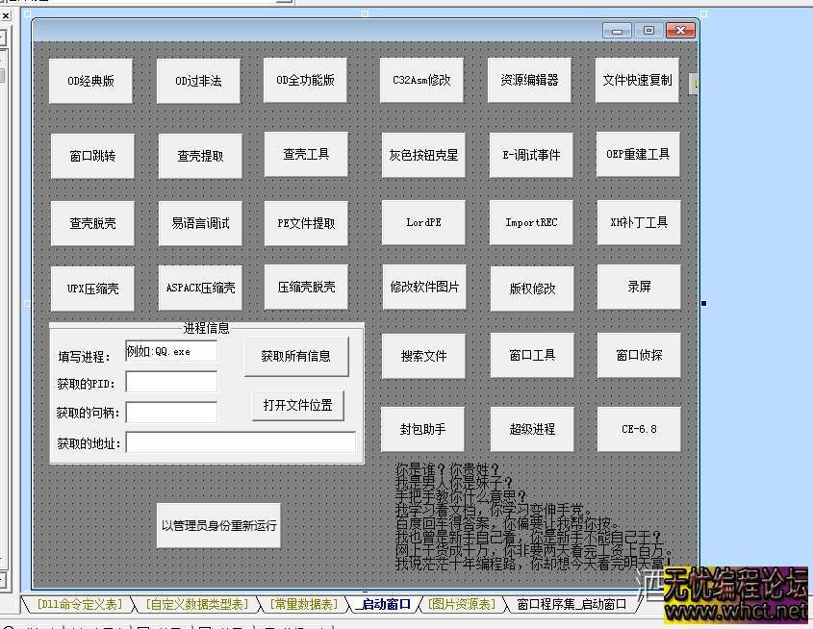Screen dimensions: 813x629
Task: Click the 打开文件位置 button
Action: pyautogui.click(x=297, y=405)
